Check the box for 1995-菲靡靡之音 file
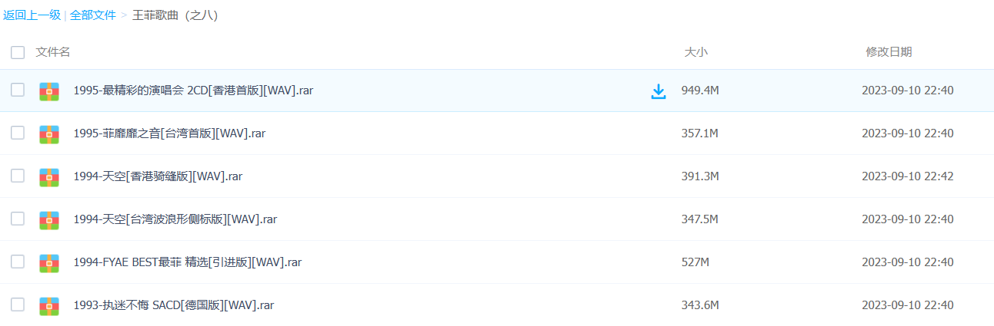The image size is (994, 326). click(18, 133)
